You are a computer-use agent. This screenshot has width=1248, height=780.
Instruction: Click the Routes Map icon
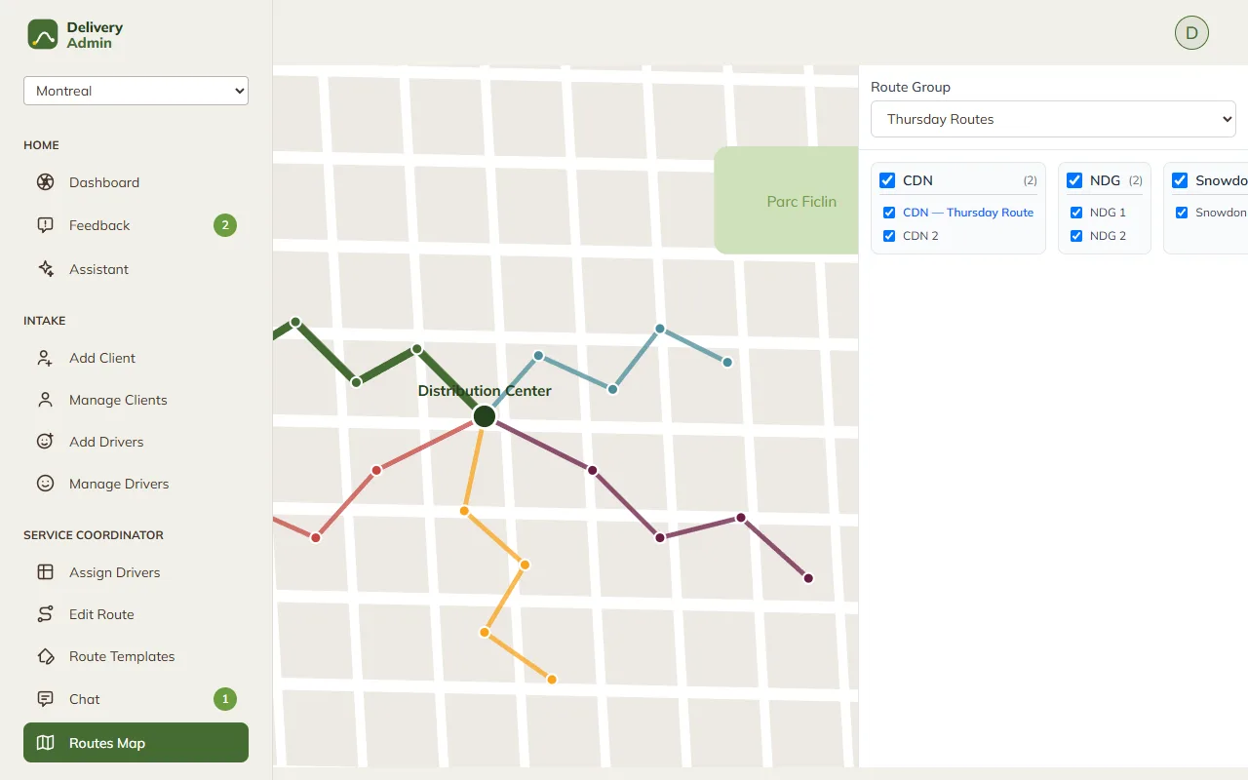[x=45, y=743]
